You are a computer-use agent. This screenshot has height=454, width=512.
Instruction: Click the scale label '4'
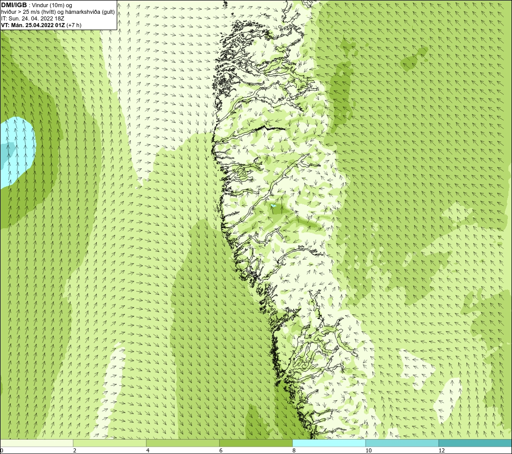[147, 451]
